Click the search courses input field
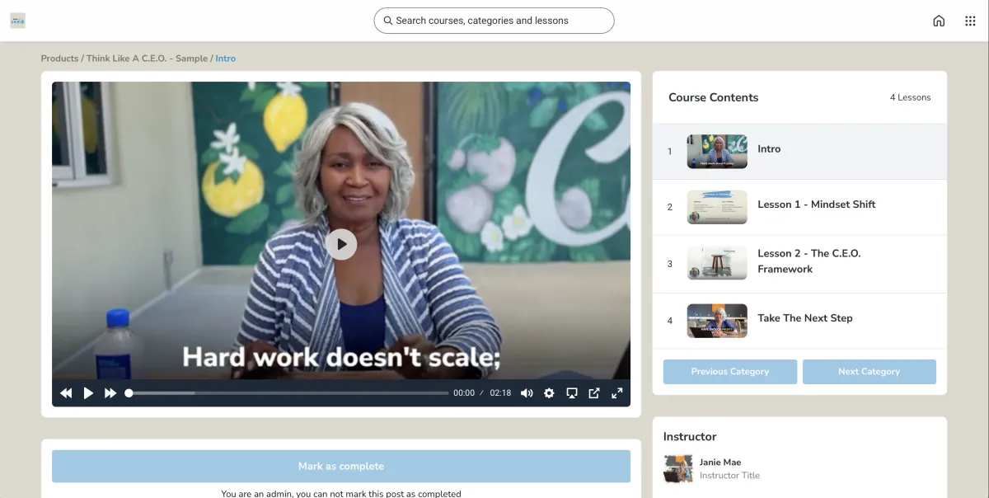 [x=494, y=21]
